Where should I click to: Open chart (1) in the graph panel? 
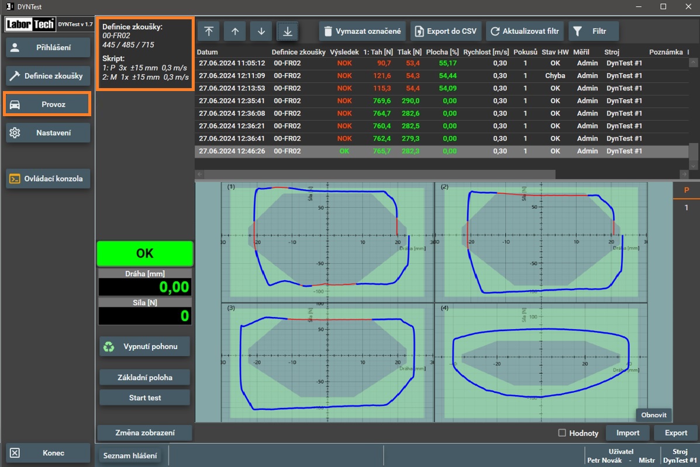327,242
